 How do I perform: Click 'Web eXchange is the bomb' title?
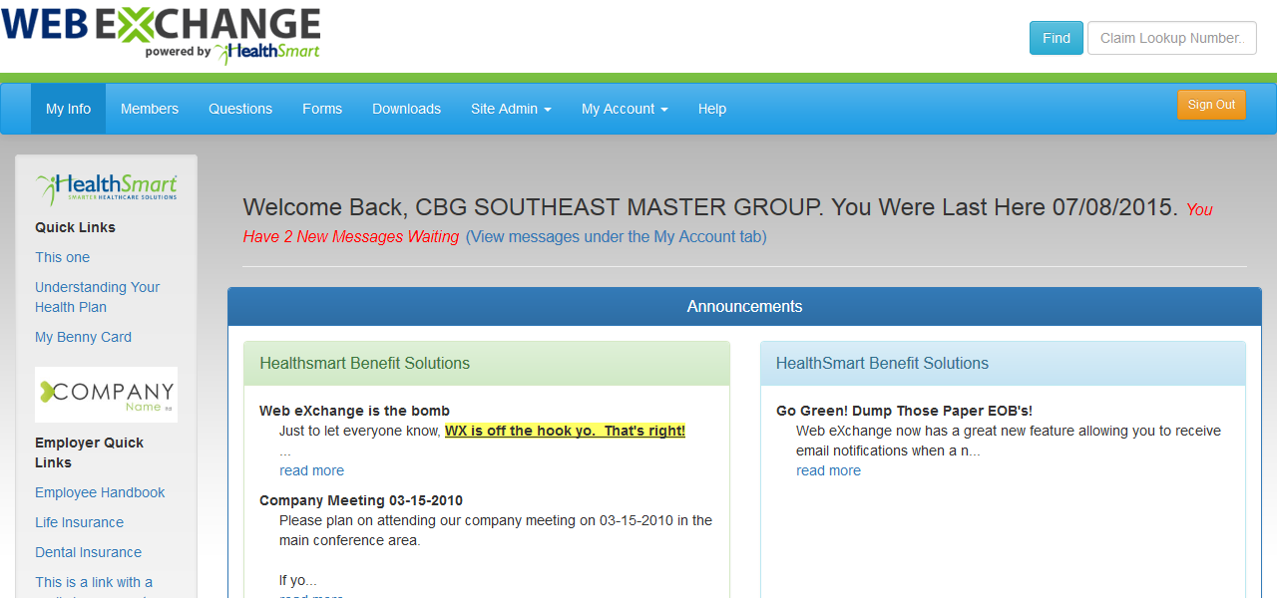click(354, 411)
